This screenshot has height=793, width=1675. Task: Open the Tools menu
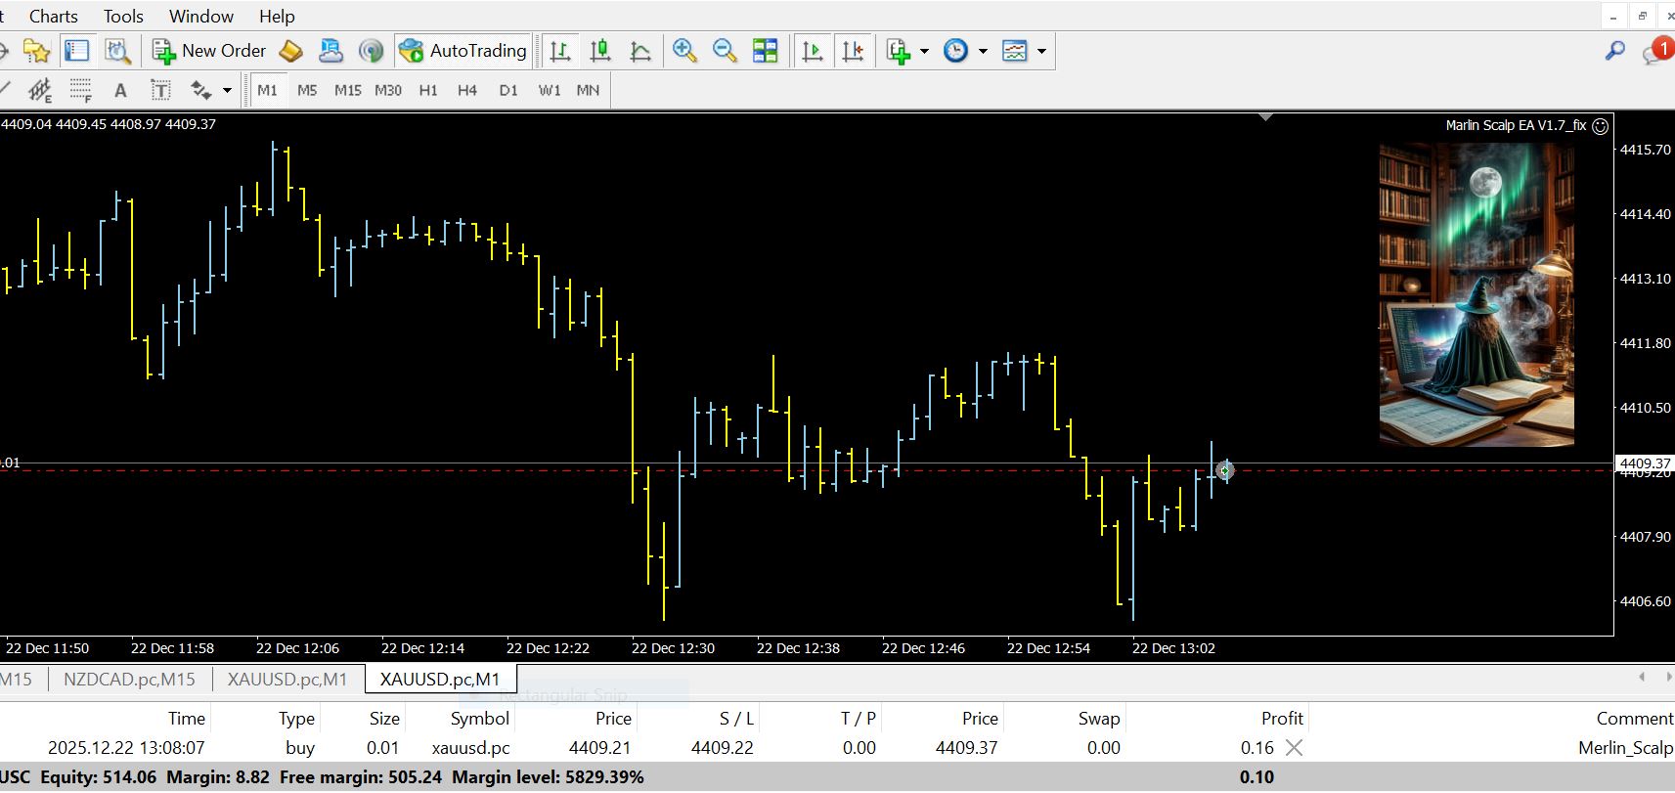point(123,17)
